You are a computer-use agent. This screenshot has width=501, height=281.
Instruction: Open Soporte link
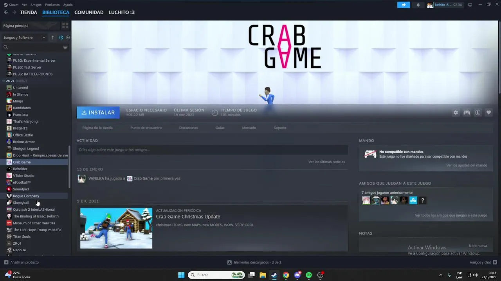click(x=280, y=128)
